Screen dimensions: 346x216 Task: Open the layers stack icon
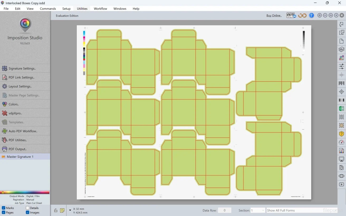click(342, 50)
